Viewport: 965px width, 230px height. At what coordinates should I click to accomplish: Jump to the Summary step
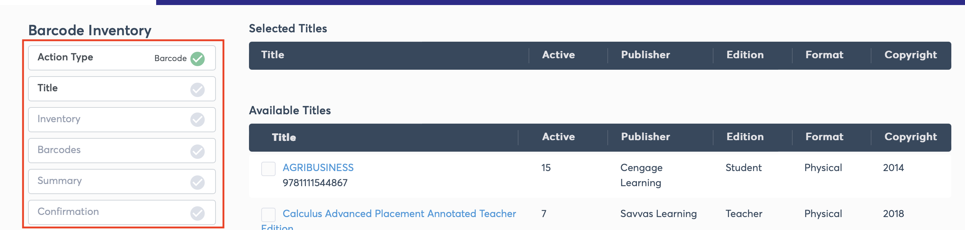pos(122,182)
